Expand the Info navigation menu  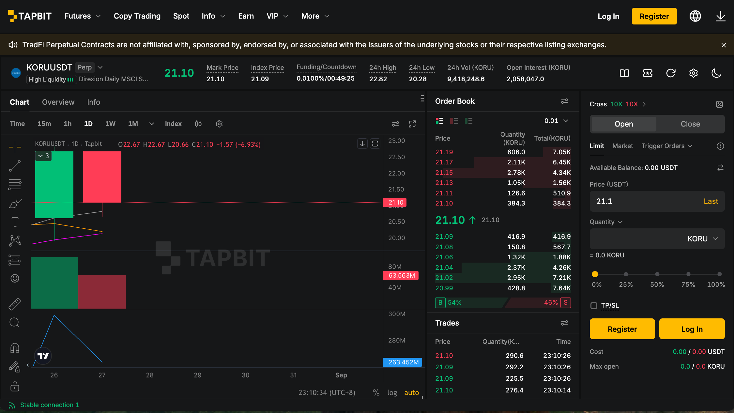pos(213,16)
